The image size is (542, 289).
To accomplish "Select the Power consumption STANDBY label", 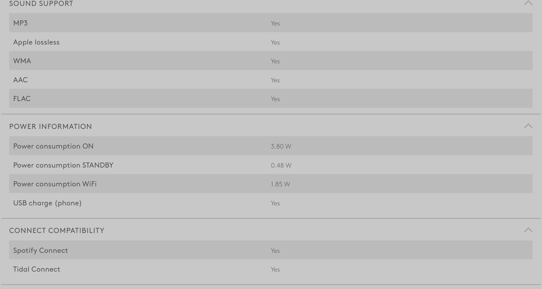I will coord(63,165).
